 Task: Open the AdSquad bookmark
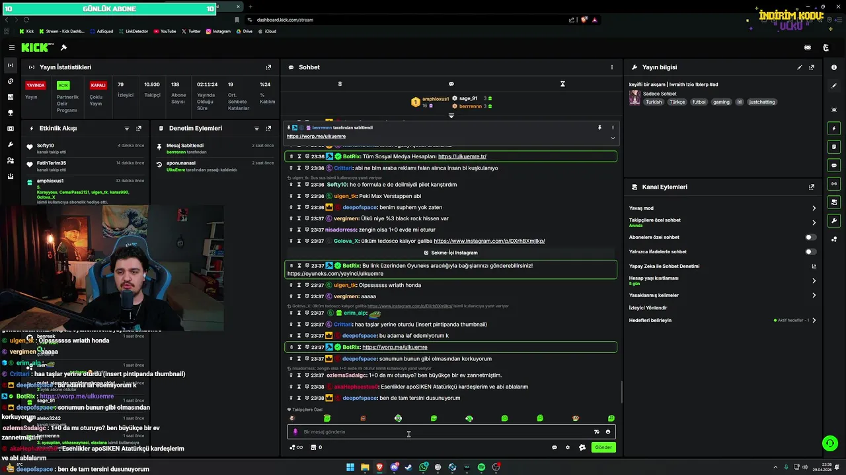click(101, 31)
